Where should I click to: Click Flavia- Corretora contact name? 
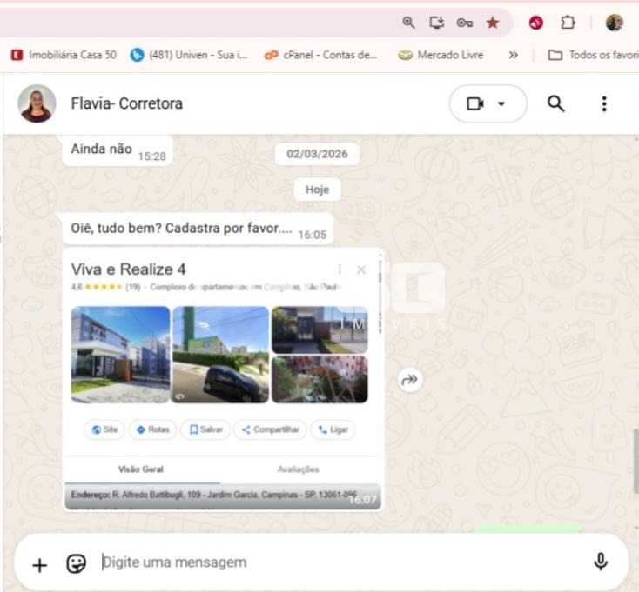(127, 104)
